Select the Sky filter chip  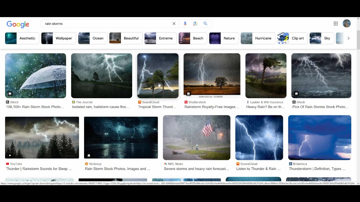pyautogui.click(x=322, y=38)
